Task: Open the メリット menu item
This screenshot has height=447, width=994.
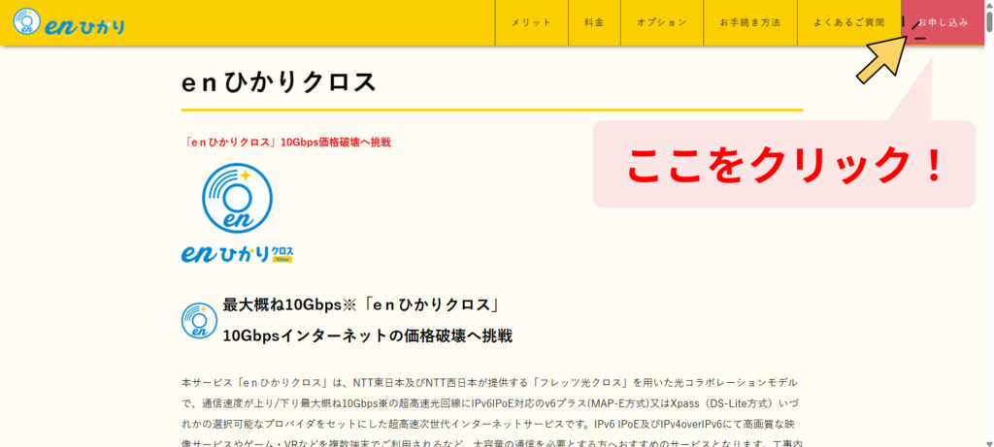Action: (x=531, y=23)
